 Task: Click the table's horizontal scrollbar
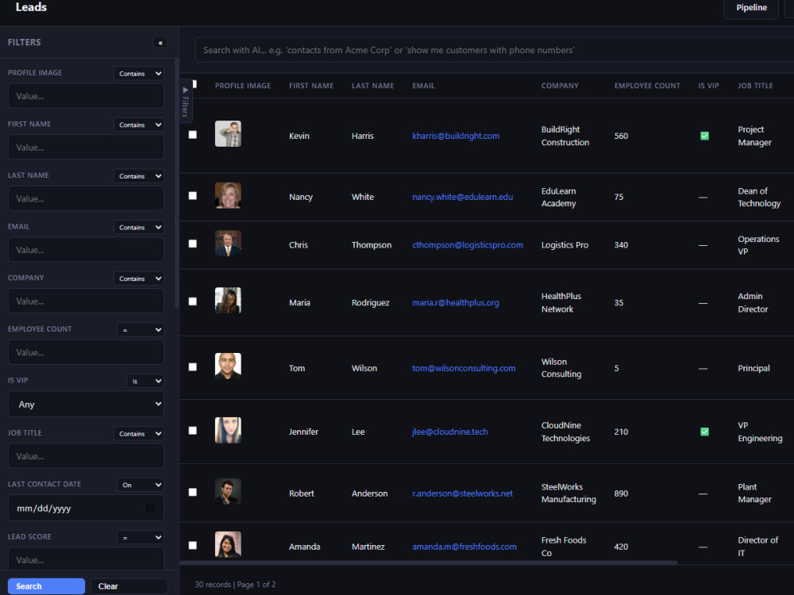429,562
